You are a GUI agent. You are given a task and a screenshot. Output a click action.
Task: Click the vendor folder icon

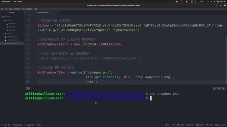[5, 34]
